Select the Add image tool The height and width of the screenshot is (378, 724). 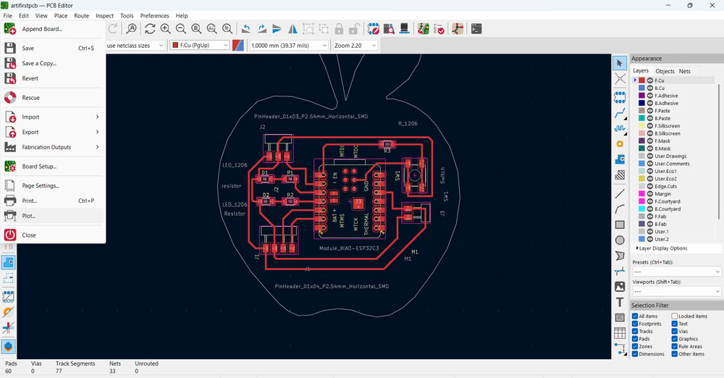tap(620, 287)
